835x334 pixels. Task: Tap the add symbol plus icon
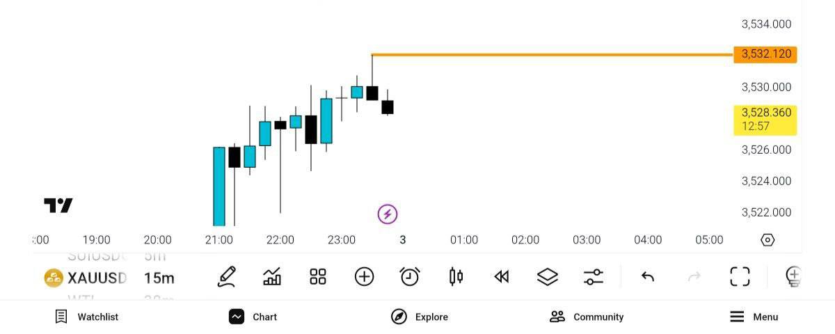click(x=364, y=277)
